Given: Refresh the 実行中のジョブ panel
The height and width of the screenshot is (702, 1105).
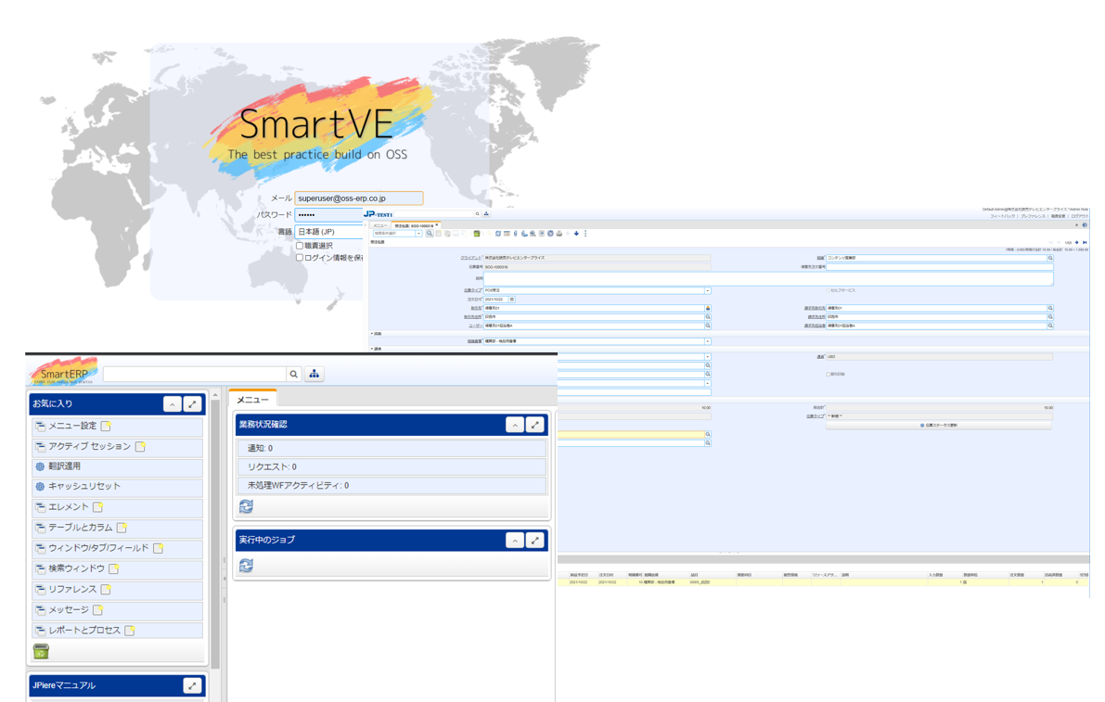Looking at the screenshot, I should tap(246, 566).
